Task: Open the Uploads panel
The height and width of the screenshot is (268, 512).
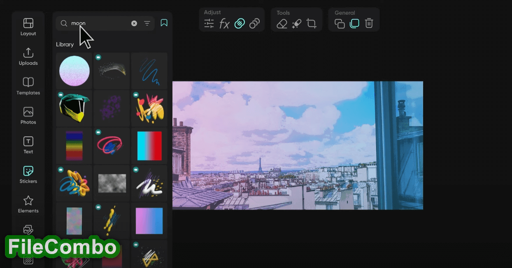Action: (28, 57)
